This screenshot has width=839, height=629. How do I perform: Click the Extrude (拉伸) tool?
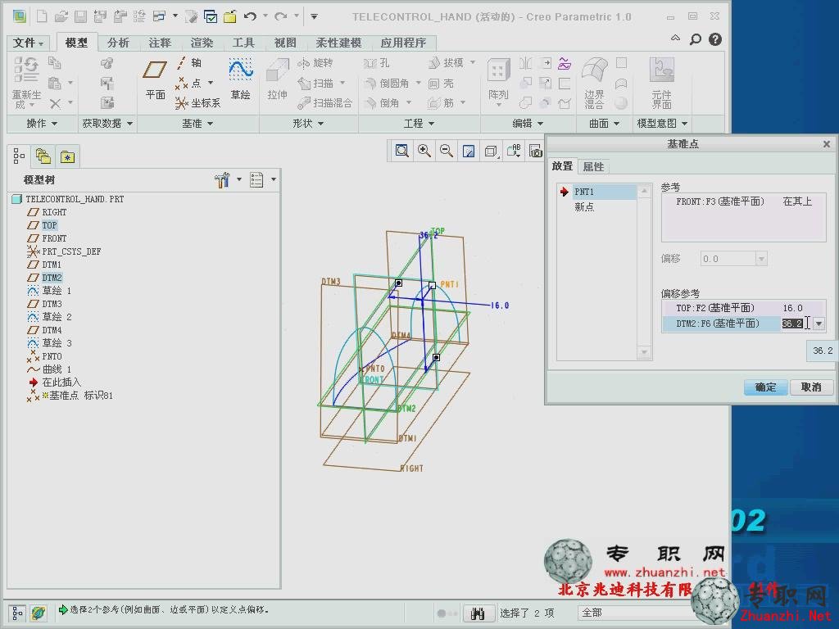277,79
